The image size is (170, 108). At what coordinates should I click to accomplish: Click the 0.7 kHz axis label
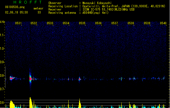(2, 89)
